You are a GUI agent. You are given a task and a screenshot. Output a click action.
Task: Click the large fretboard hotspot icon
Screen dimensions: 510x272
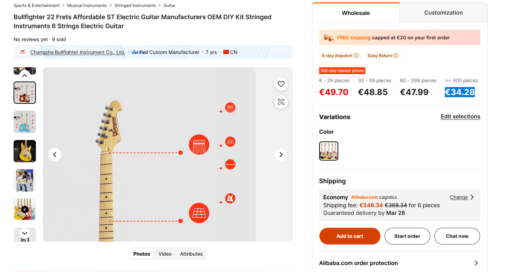click(x=199, y=212)
